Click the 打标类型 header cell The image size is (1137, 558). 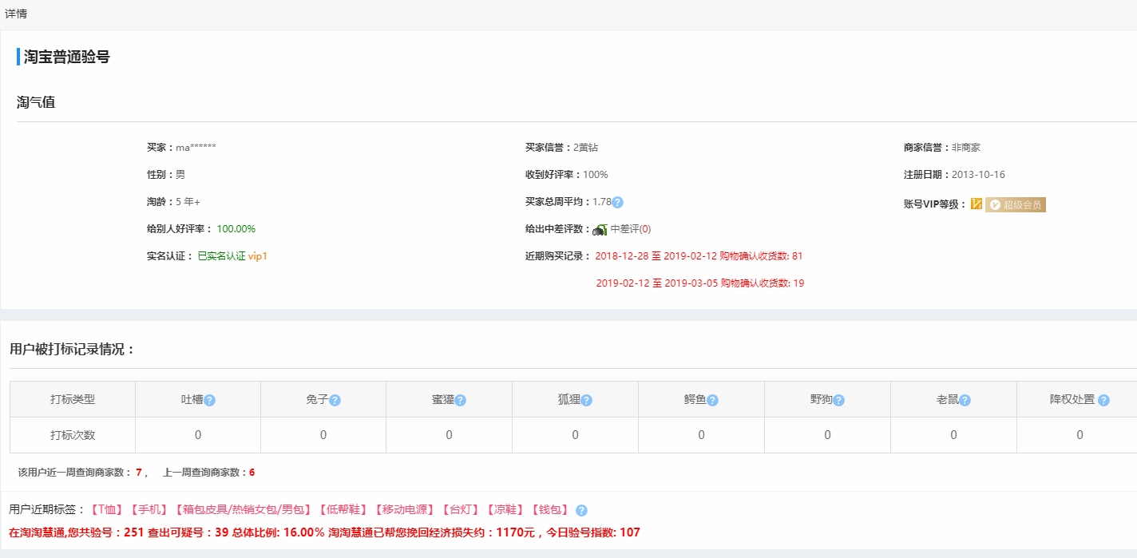[73, 399]
